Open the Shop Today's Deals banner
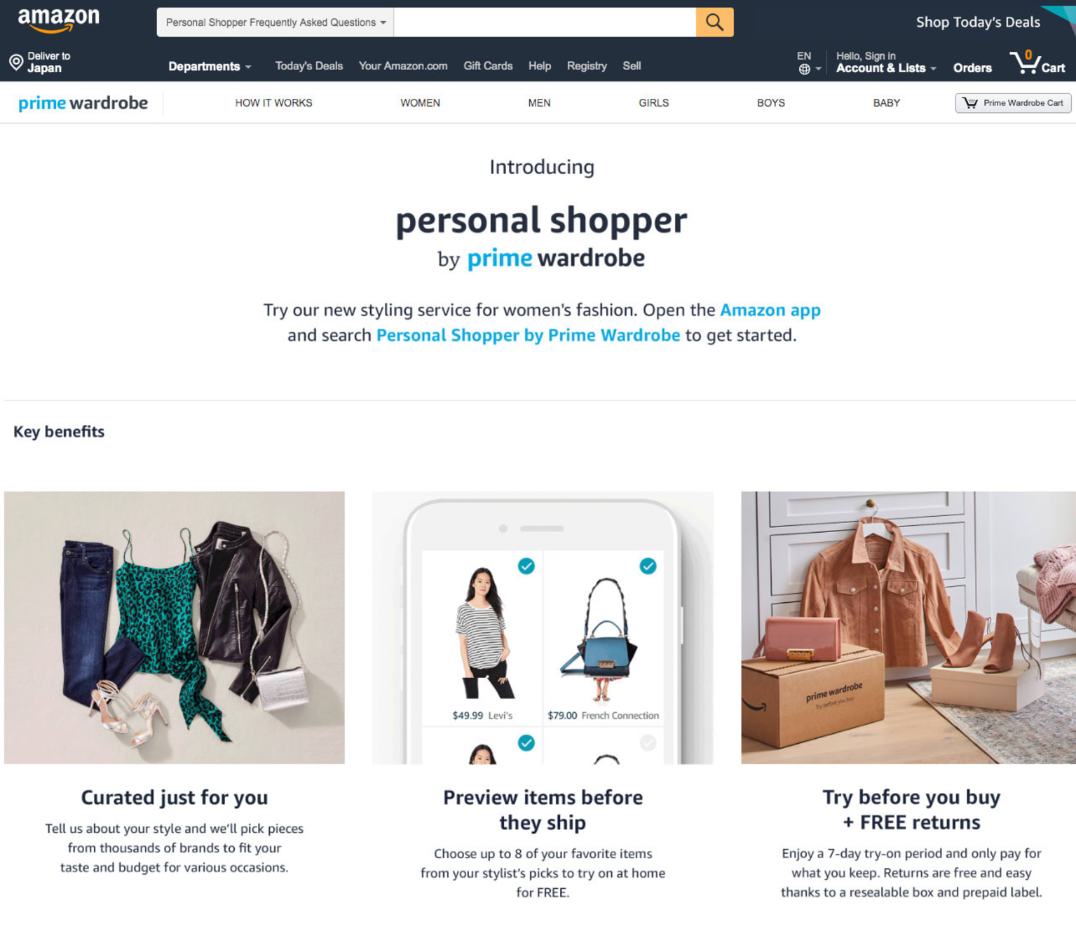 click(978, 22)
